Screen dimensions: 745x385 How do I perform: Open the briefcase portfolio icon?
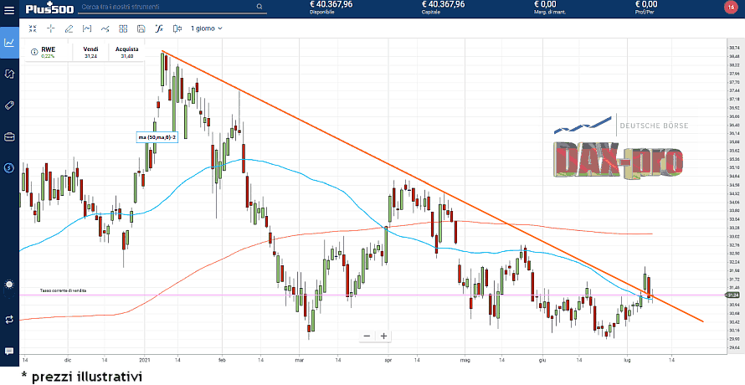9,137
